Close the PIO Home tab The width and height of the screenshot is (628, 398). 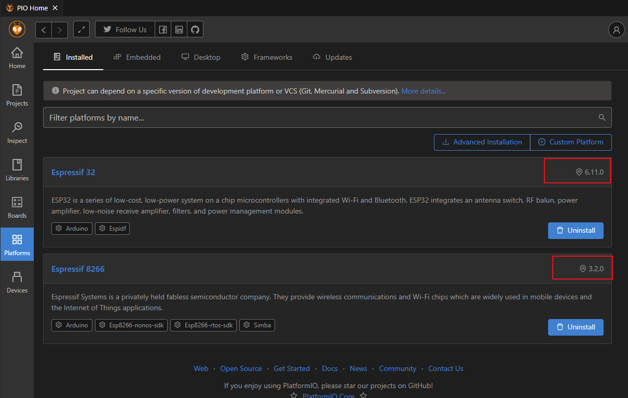[x=55, y=8]
